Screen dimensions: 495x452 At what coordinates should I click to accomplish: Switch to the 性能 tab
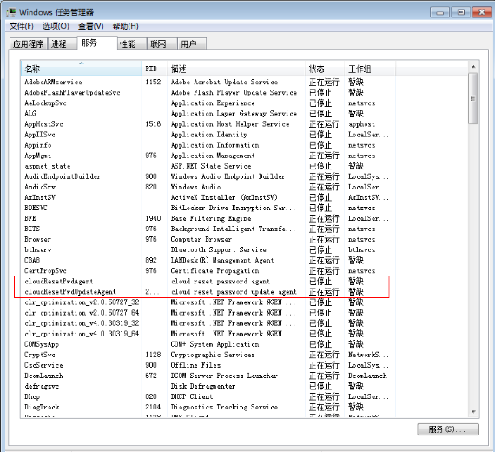tap(132, 43)
